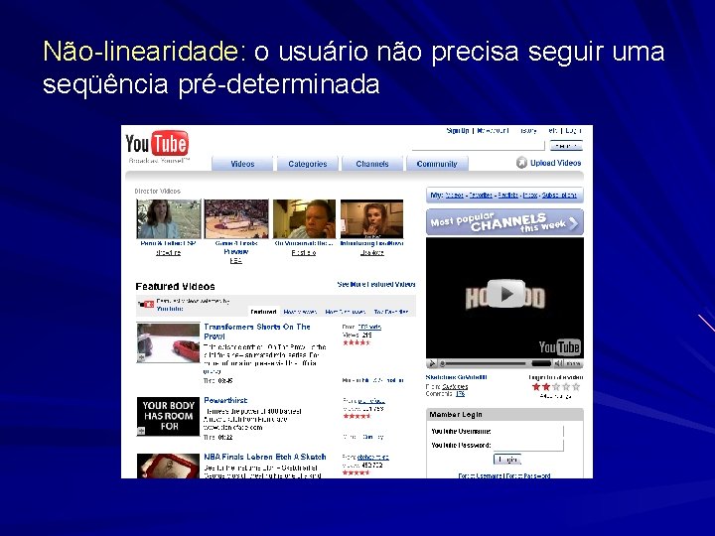
Task: Click big play button on video player
Action: tap(505, 294)
